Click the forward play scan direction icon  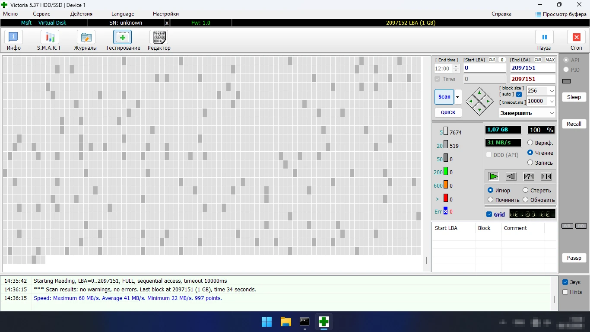[494, 176]
